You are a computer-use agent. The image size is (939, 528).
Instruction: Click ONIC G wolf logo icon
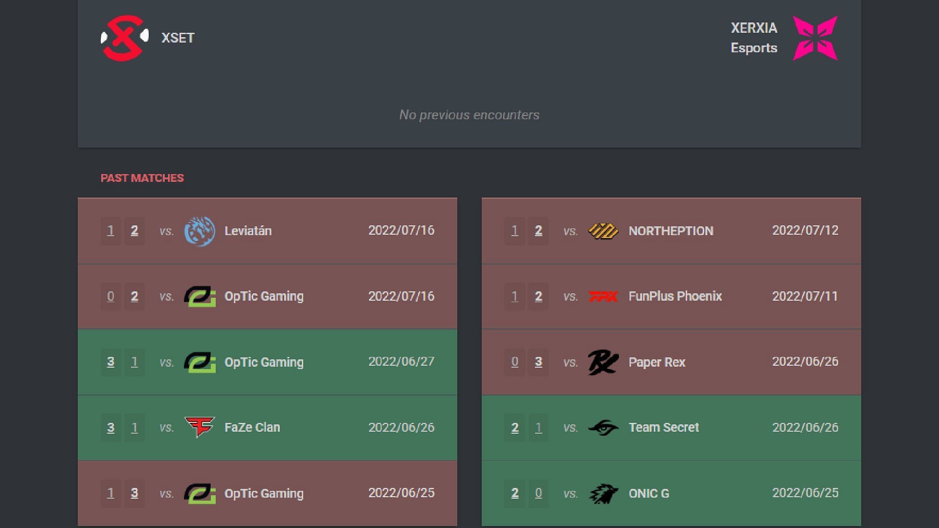pyautogui.click(x=603, y=492)
